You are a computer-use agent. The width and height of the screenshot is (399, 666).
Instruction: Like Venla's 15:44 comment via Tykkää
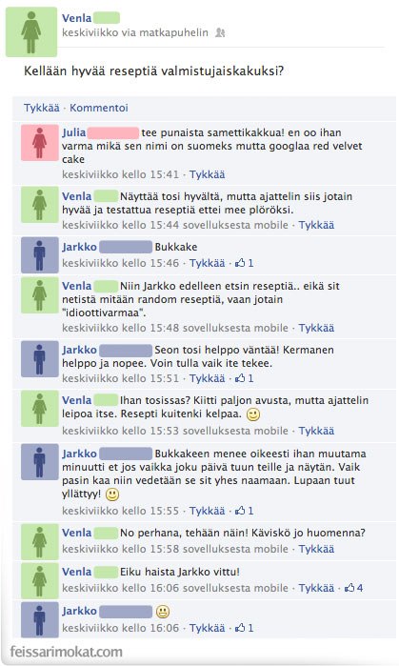[x=316, y=225]
